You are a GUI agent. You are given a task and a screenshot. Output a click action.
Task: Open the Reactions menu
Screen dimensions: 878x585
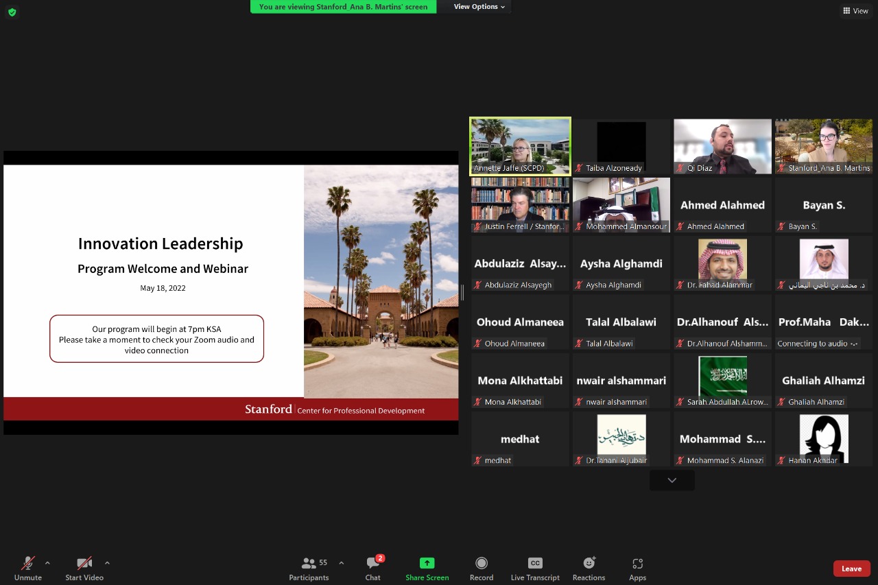point(589,569)
